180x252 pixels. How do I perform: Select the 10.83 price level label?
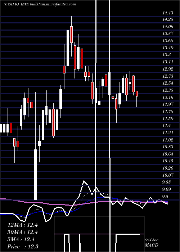pyautogui.click(x=168, y=147)
